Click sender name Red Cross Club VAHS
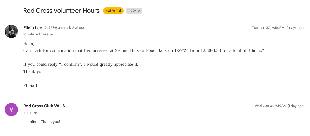Screen dimensions: 310x136 click(44, 106)
